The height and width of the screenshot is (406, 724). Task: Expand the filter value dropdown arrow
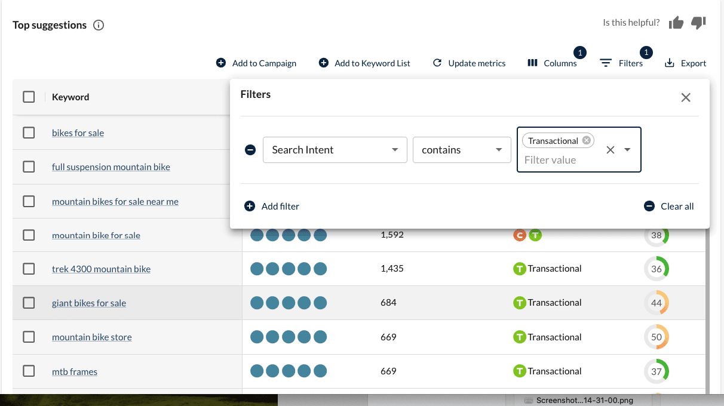[x=627, y=150]
